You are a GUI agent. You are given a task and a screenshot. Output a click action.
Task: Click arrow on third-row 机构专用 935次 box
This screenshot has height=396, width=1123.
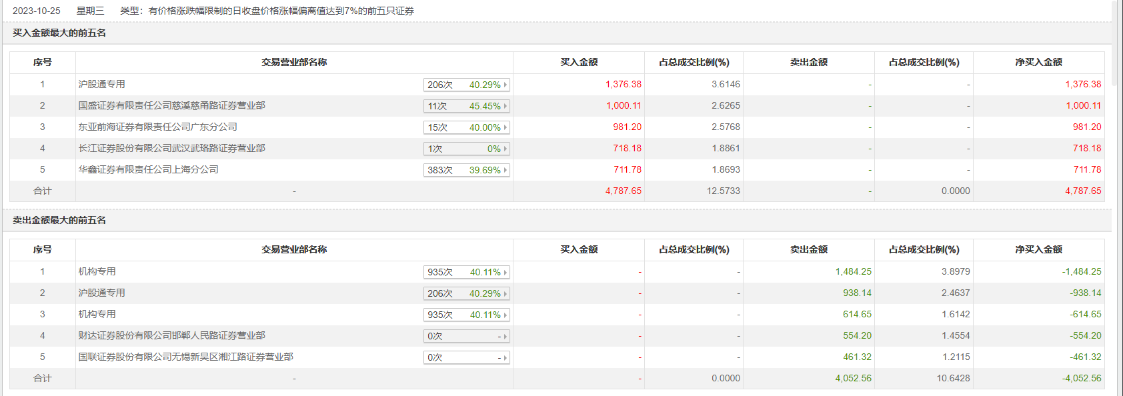click(505, 315)
